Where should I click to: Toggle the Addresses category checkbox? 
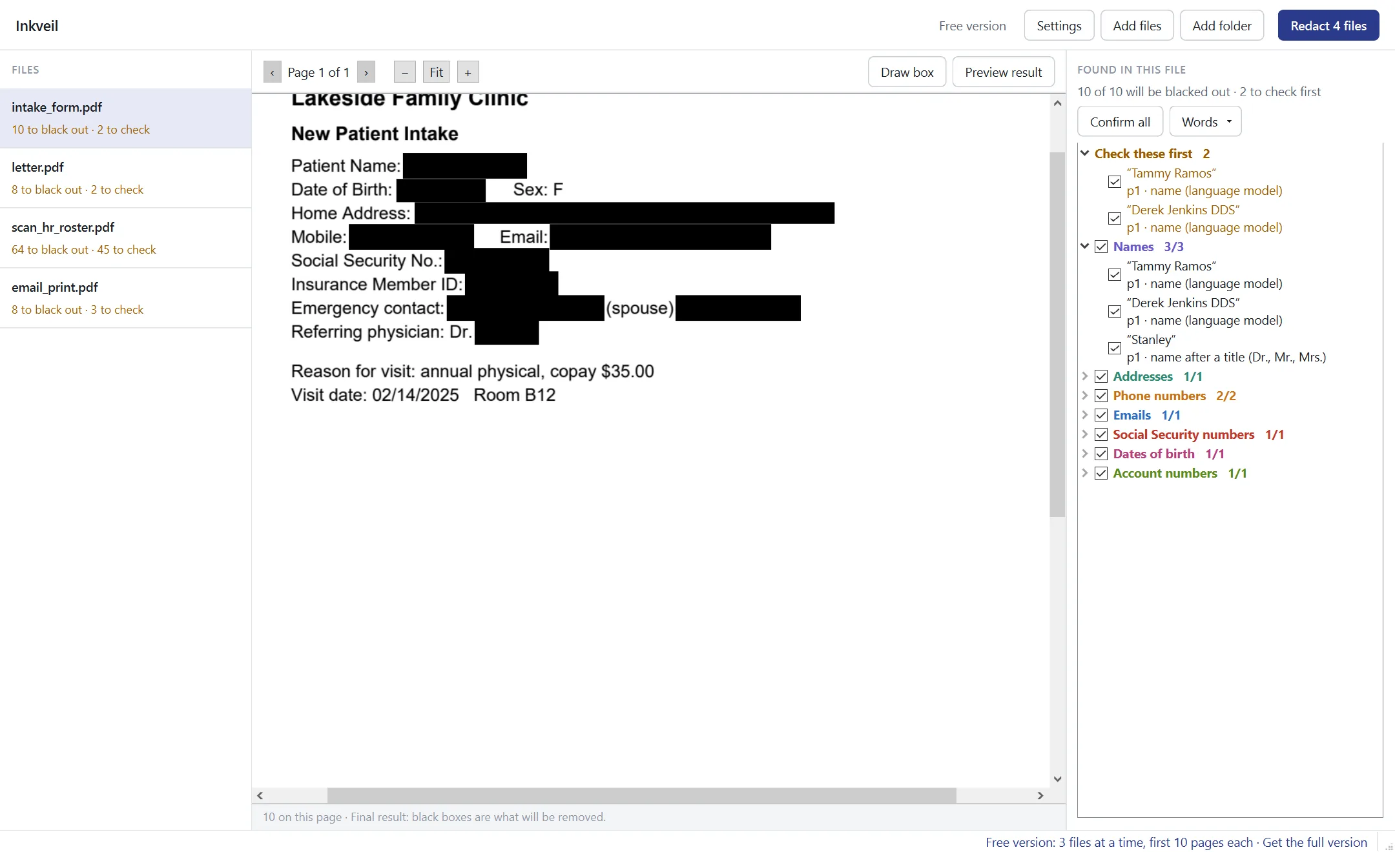[x=1102, y=376]
